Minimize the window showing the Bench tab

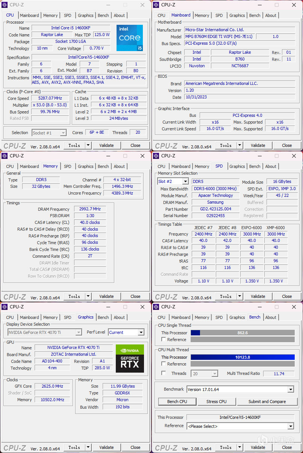pos(259,307)
